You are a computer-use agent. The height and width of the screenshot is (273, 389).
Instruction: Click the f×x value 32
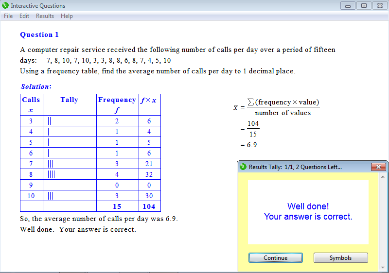coord(149,174)
